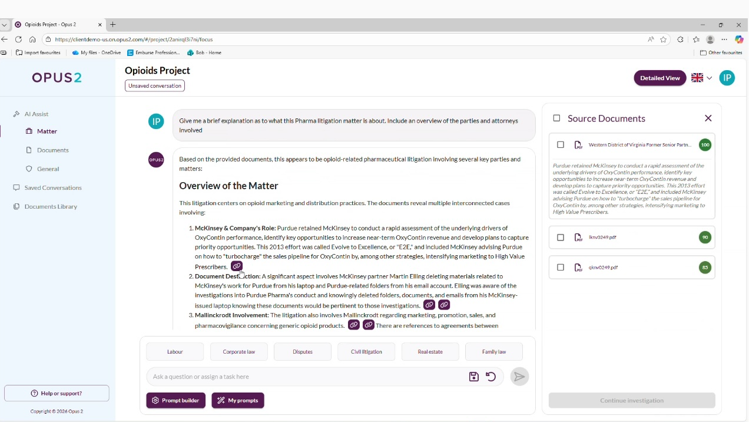Click the browser refresh icon
This screenshot has height=422, width=749.
[x=18, y=39]
